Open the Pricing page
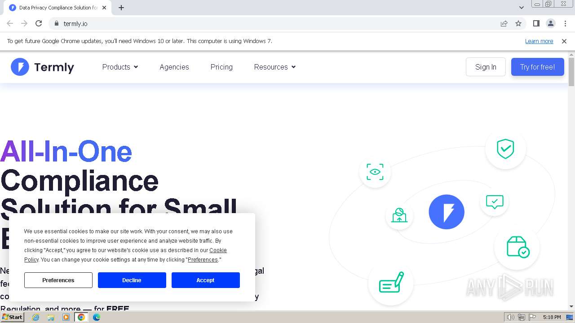Viewport: 575px width, 323px height. [x=221, y=67]
